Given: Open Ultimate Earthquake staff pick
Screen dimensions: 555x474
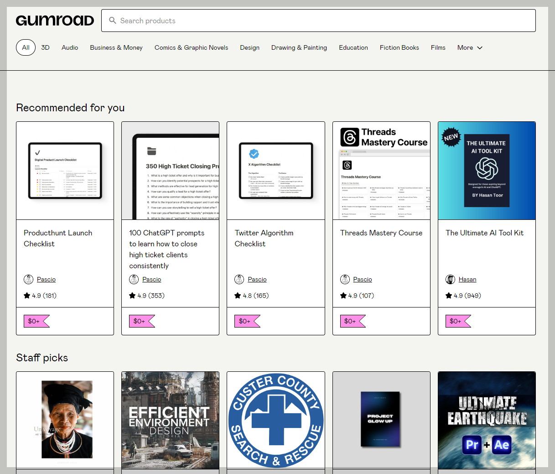Looking at the screenshot, I should (487, 420).
